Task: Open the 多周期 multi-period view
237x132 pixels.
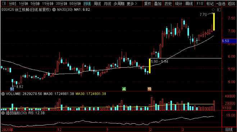Action: pos(119,4)
